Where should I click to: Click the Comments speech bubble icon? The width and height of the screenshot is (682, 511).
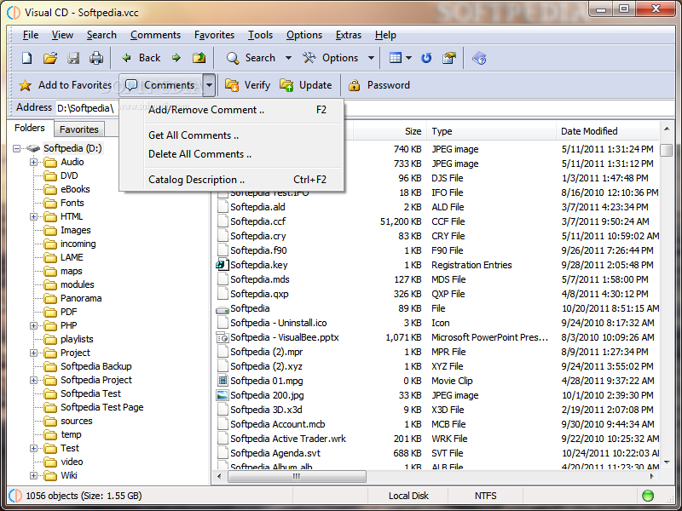pos(131,85)
